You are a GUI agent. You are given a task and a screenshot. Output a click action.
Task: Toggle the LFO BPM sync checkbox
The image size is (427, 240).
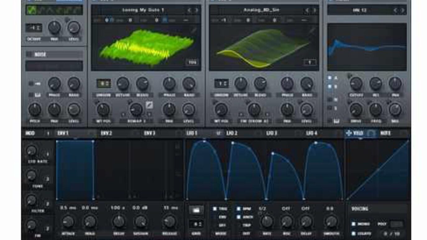(x=239, y=209)
